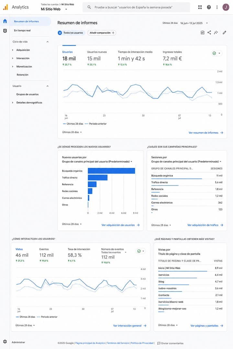The image size is (233, 349).
Task: Click the Búsqueda orgánica bar in chart
Action: coord(111,171)
